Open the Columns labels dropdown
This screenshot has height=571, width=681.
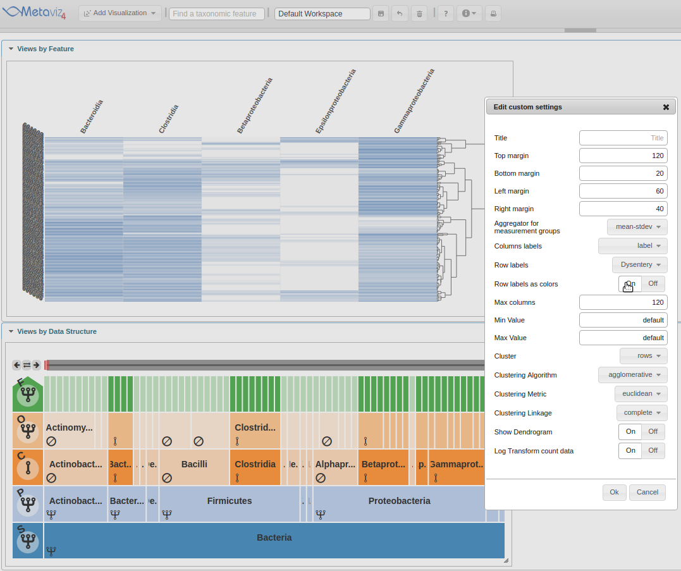click(x=633, y=246)
